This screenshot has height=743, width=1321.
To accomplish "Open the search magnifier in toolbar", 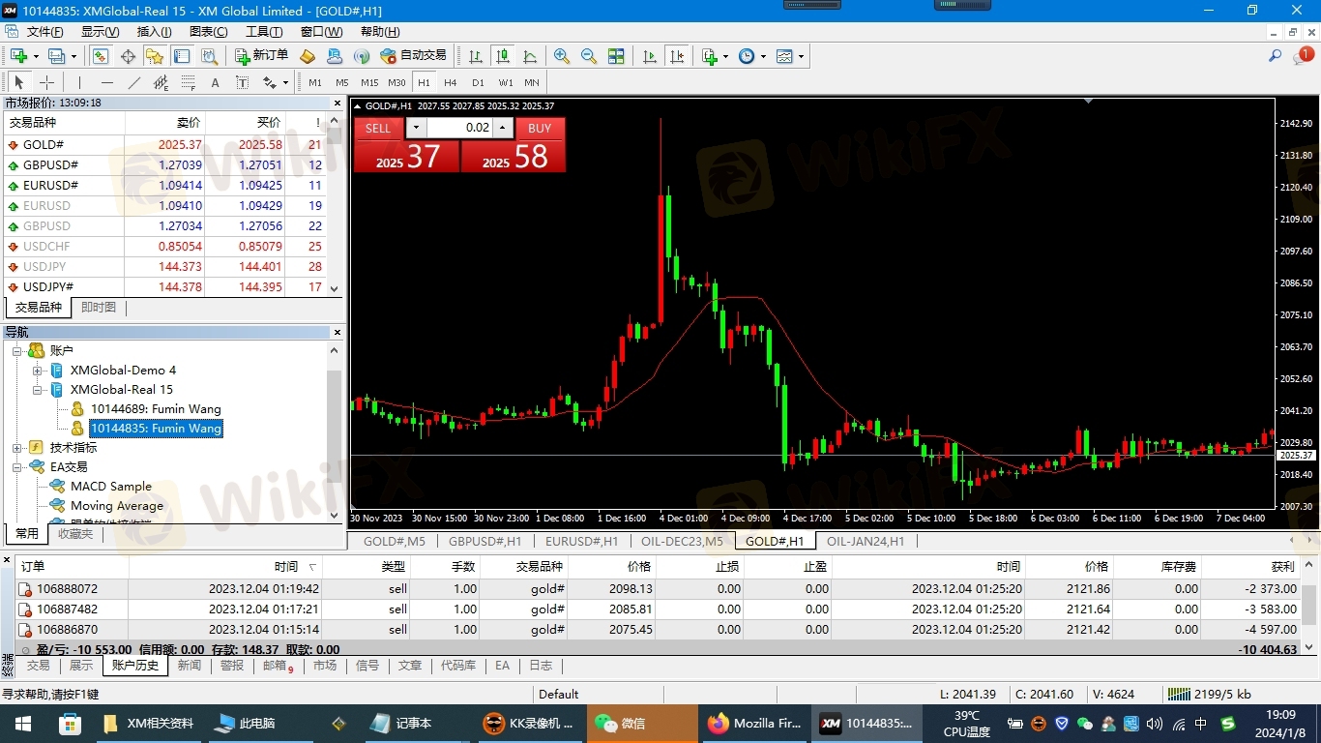I will click(1276, 56).
